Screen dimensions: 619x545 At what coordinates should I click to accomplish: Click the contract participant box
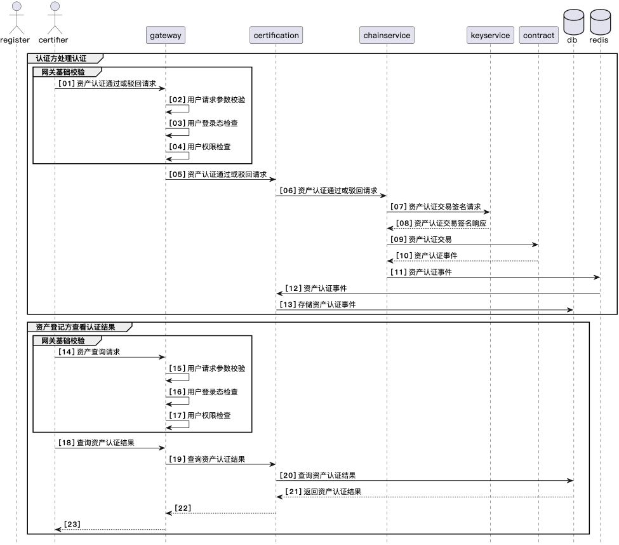(x=538, y=36)
